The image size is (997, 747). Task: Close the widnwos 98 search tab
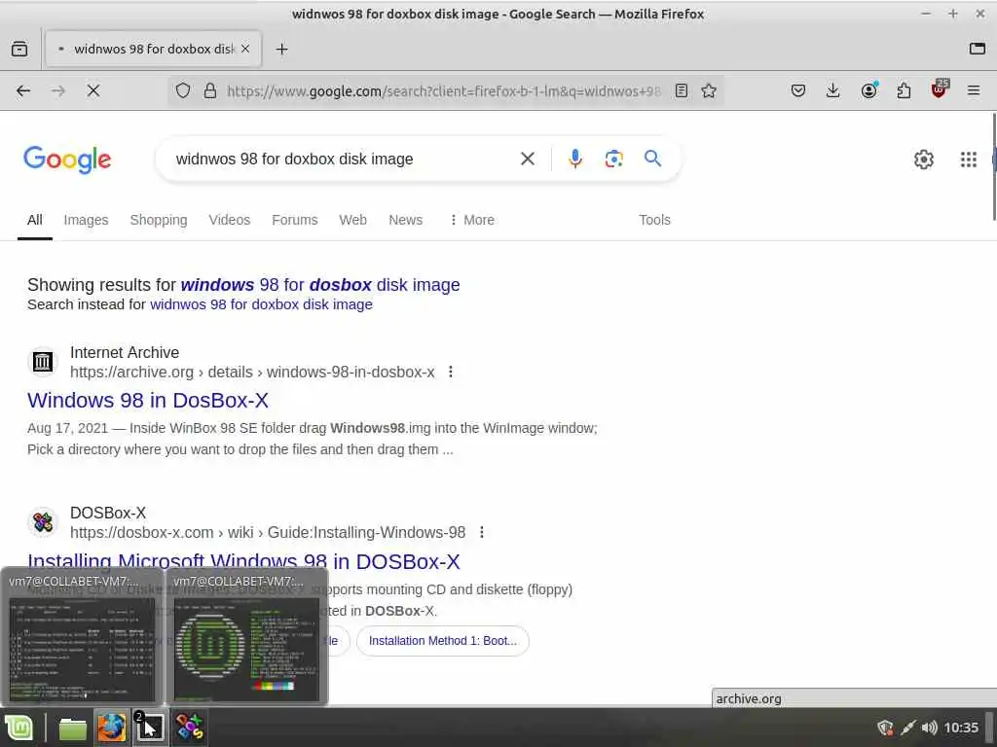click(245, 49)
